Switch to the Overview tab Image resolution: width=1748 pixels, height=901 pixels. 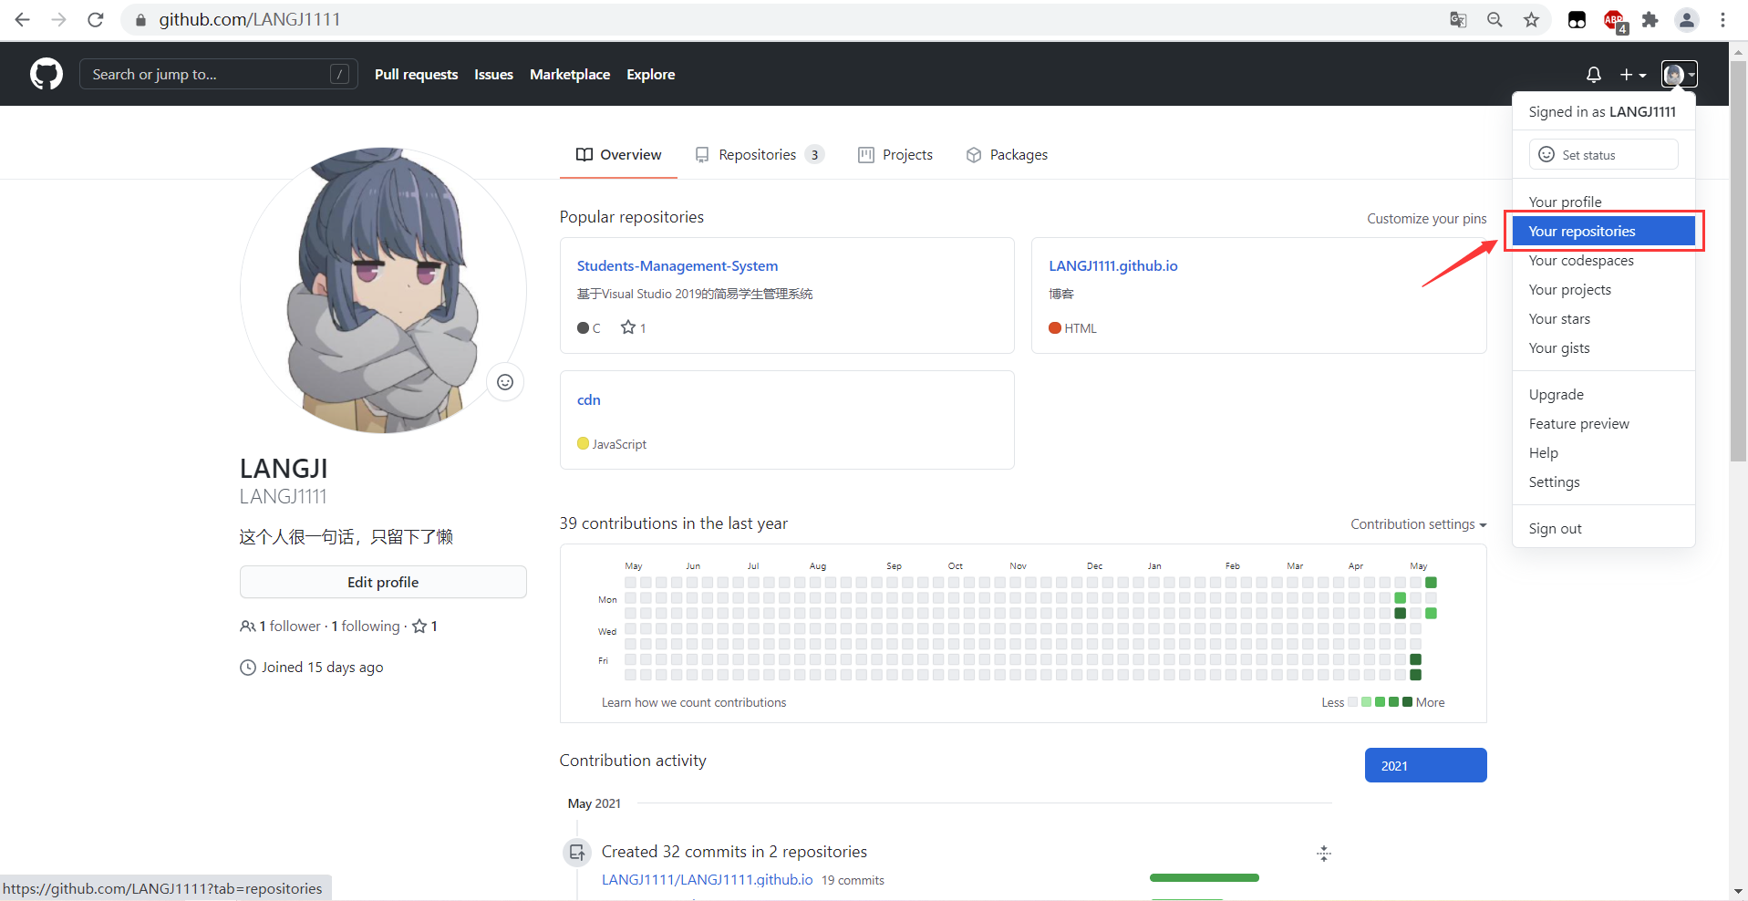618,155
